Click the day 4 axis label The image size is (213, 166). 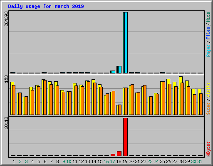click(x=32, y=161)
